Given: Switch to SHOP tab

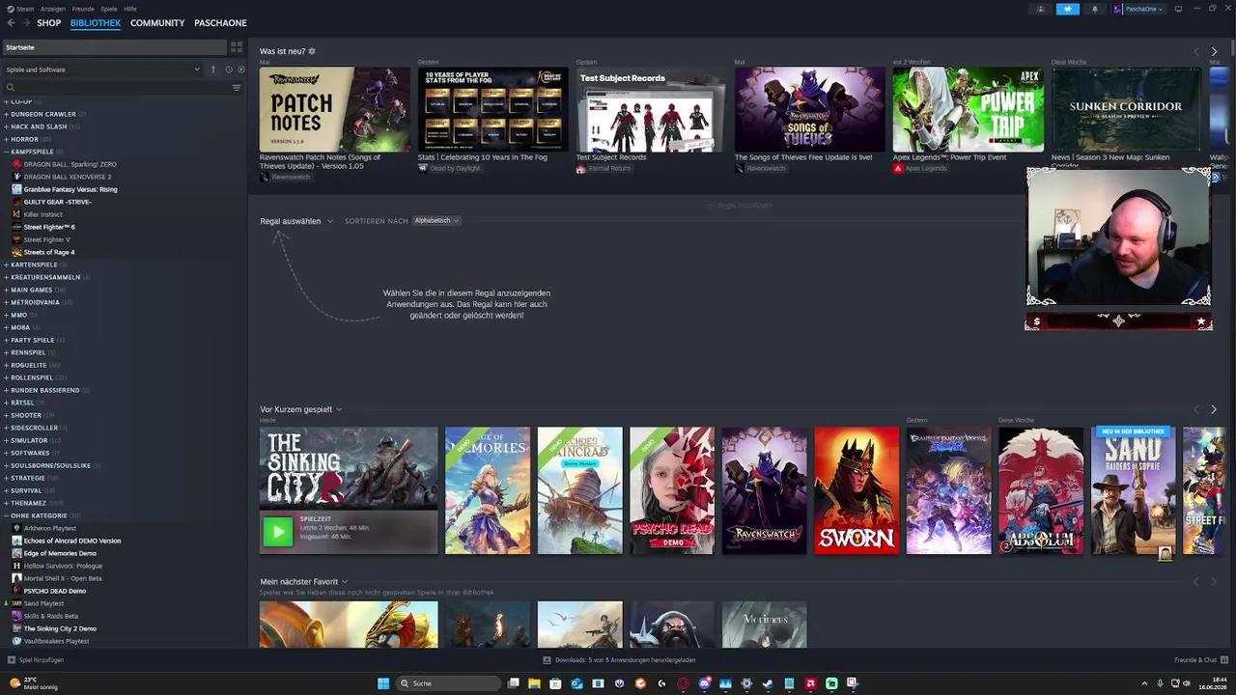Looking at the screenshot, I should tap(48, 23).
